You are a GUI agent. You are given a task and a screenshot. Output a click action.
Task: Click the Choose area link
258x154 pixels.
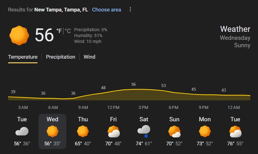[107, 10]
